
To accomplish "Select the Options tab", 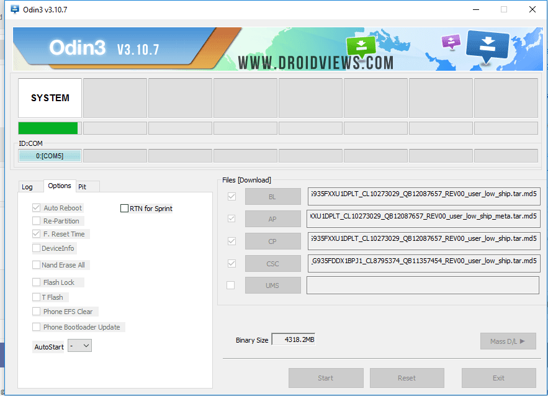I will [60, 186].
